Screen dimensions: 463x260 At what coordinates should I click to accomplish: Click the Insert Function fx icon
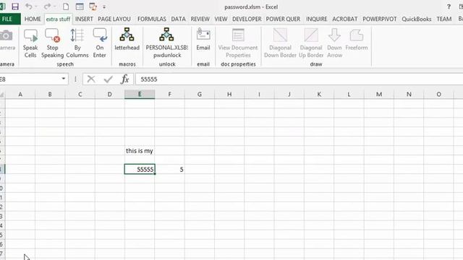pos(125,79)
